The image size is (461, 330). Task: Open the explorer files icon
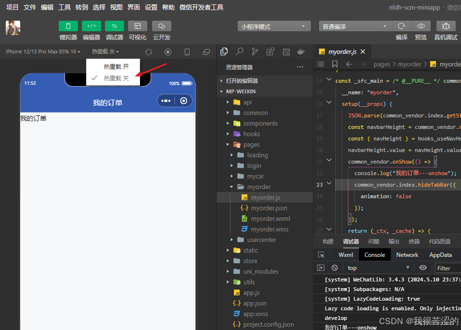pyautogui.click(x=224, y=52)
